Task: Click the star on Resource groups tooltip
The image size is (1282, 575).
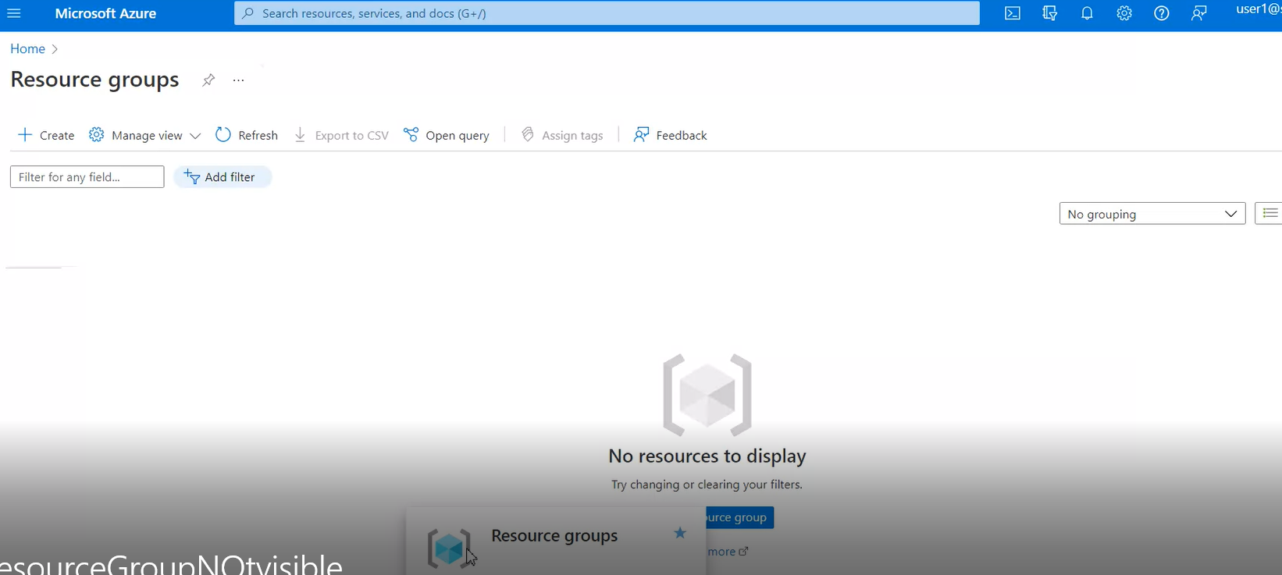Action: pos(680,533)
